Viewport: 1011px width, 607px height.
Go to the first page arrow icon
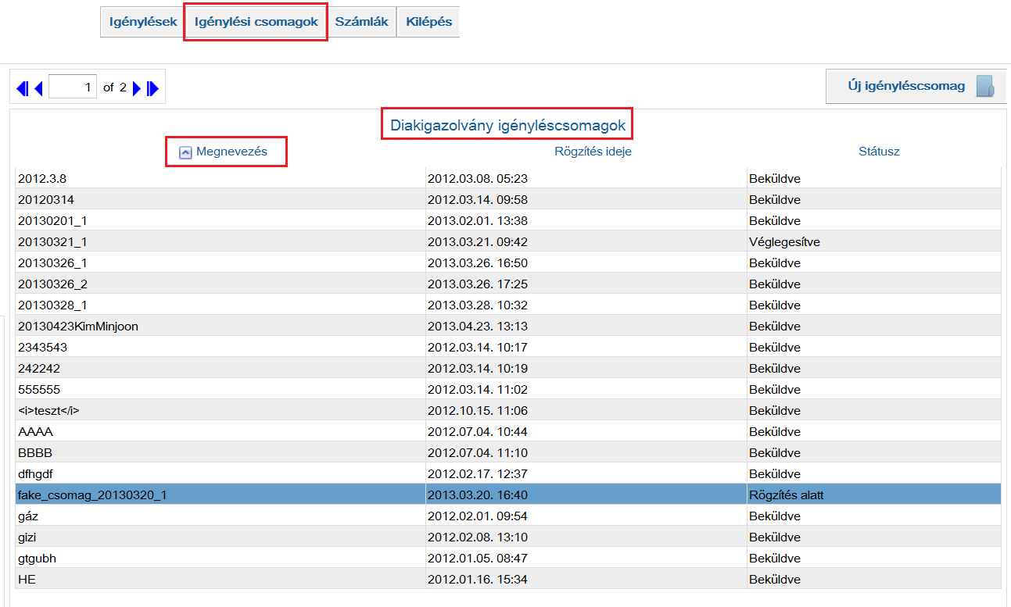(23, 88)
